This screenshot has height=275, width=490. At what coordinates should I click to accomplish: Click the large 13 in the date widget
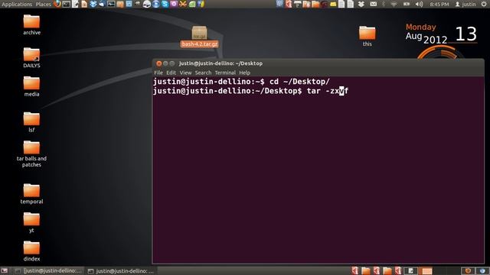point(465,34)
